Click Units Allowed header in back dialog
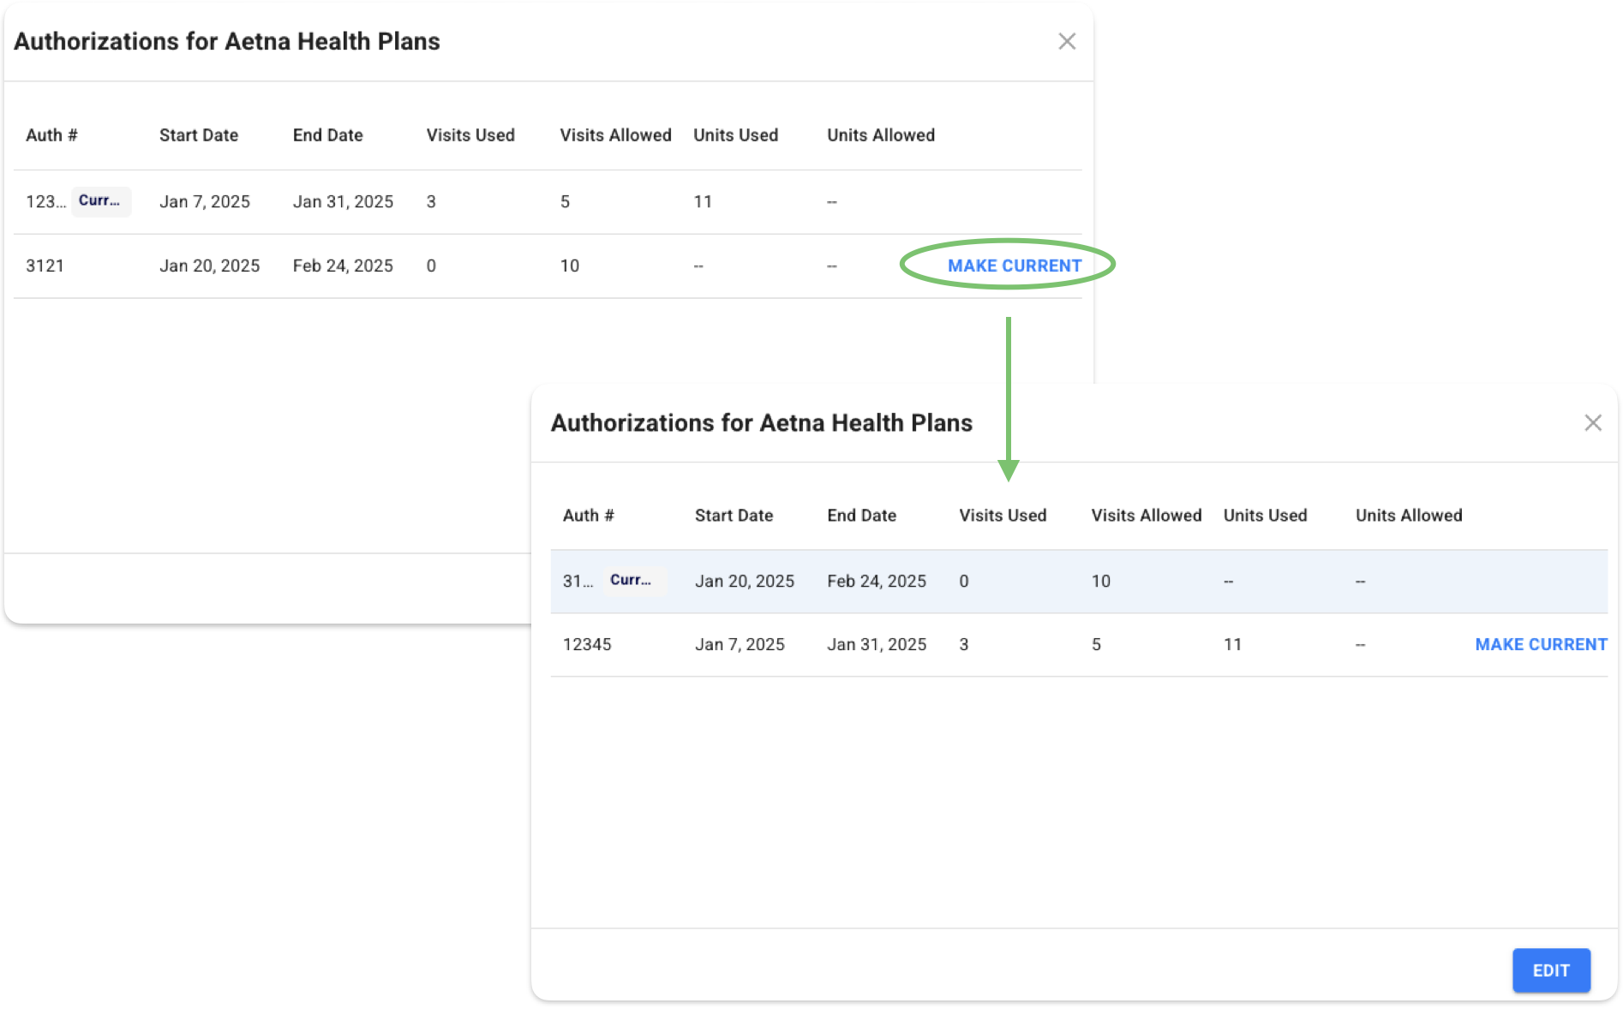Screen dimensions: 1623x1009 [881, 135]
